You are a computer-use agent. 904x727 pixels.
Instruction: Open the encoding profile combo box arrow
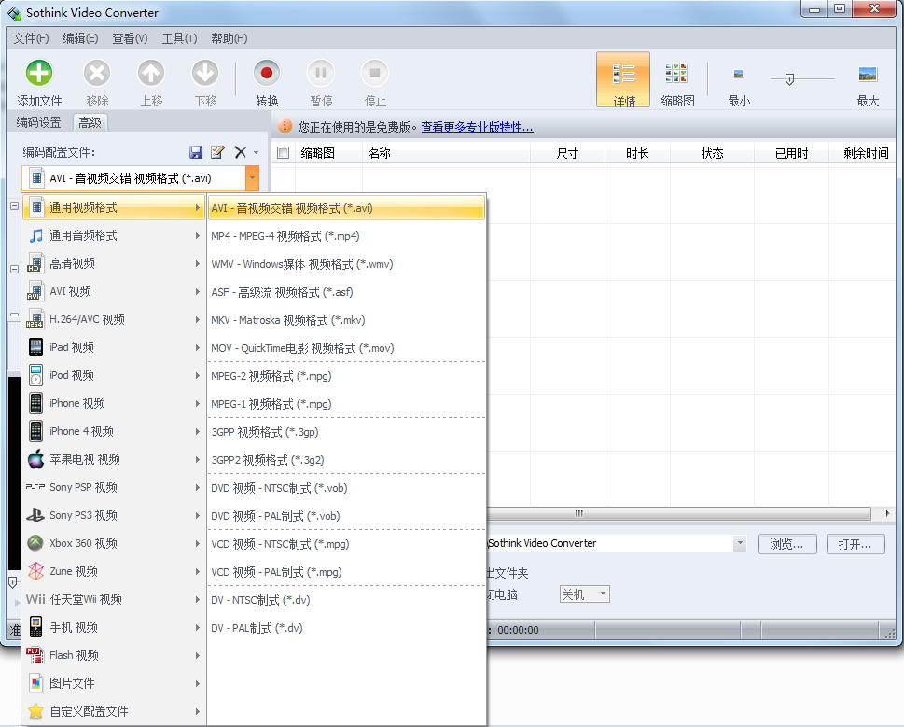coord(252,178)
